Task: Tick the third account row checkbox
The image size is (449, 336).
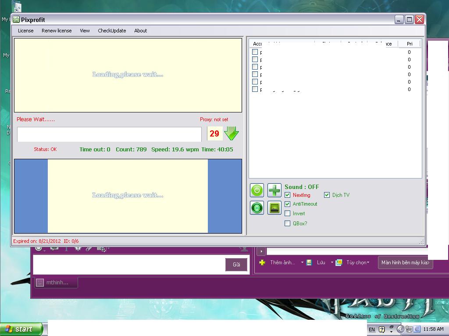Action: pyautogui.click(x=255, y=67)
